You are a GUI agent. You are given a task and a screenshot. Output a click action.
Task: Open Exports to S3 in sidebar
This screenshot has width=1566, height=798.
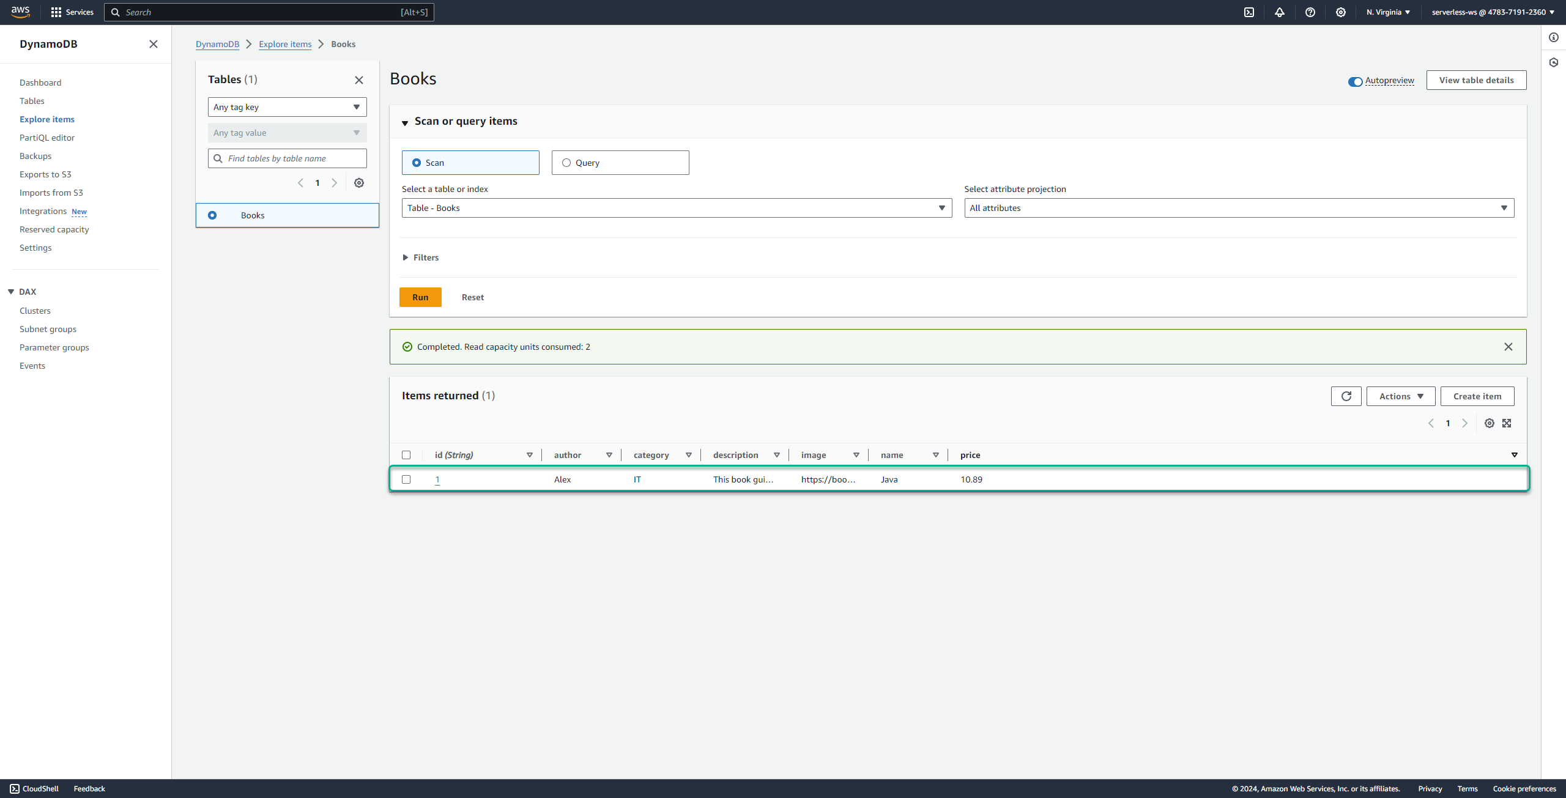(45, 174)
